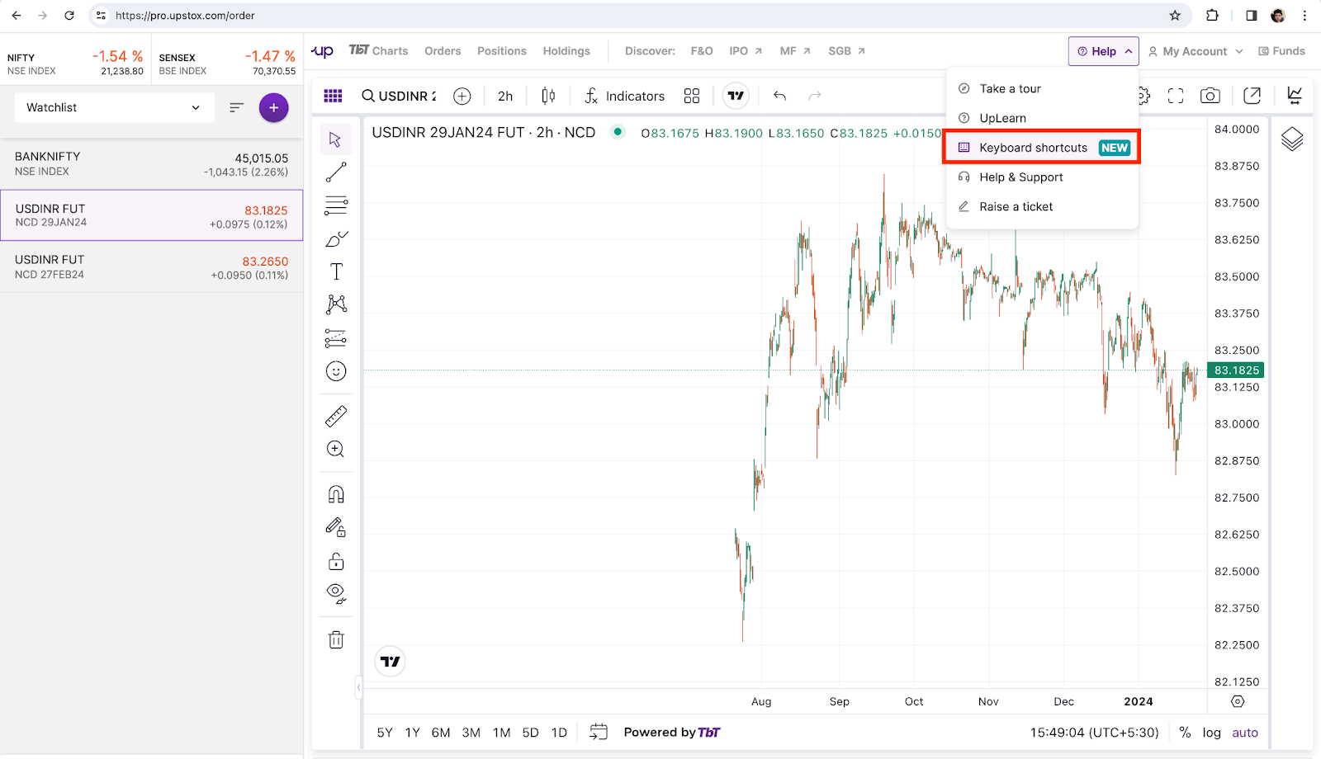The width and height of the screenshot is (1321, 759).
Task: Open chart in popup window icon
Action: 1252,96
